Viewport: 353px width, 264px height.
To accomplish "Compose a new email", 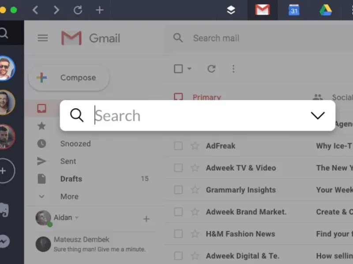I will click(x=69, y=78).
